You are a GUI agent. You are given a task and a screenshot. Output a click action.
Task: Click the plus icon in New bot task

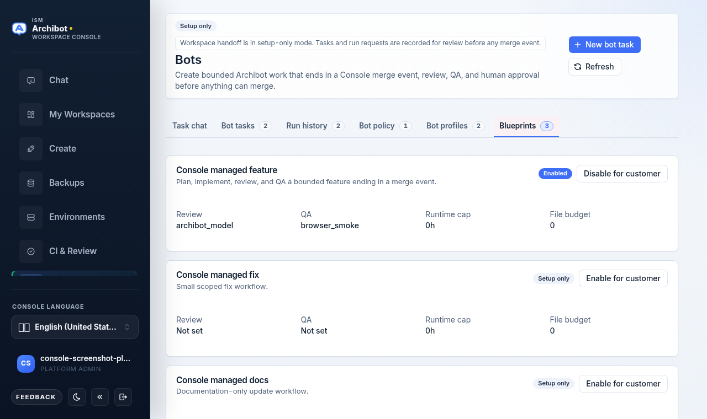(578, 45)
